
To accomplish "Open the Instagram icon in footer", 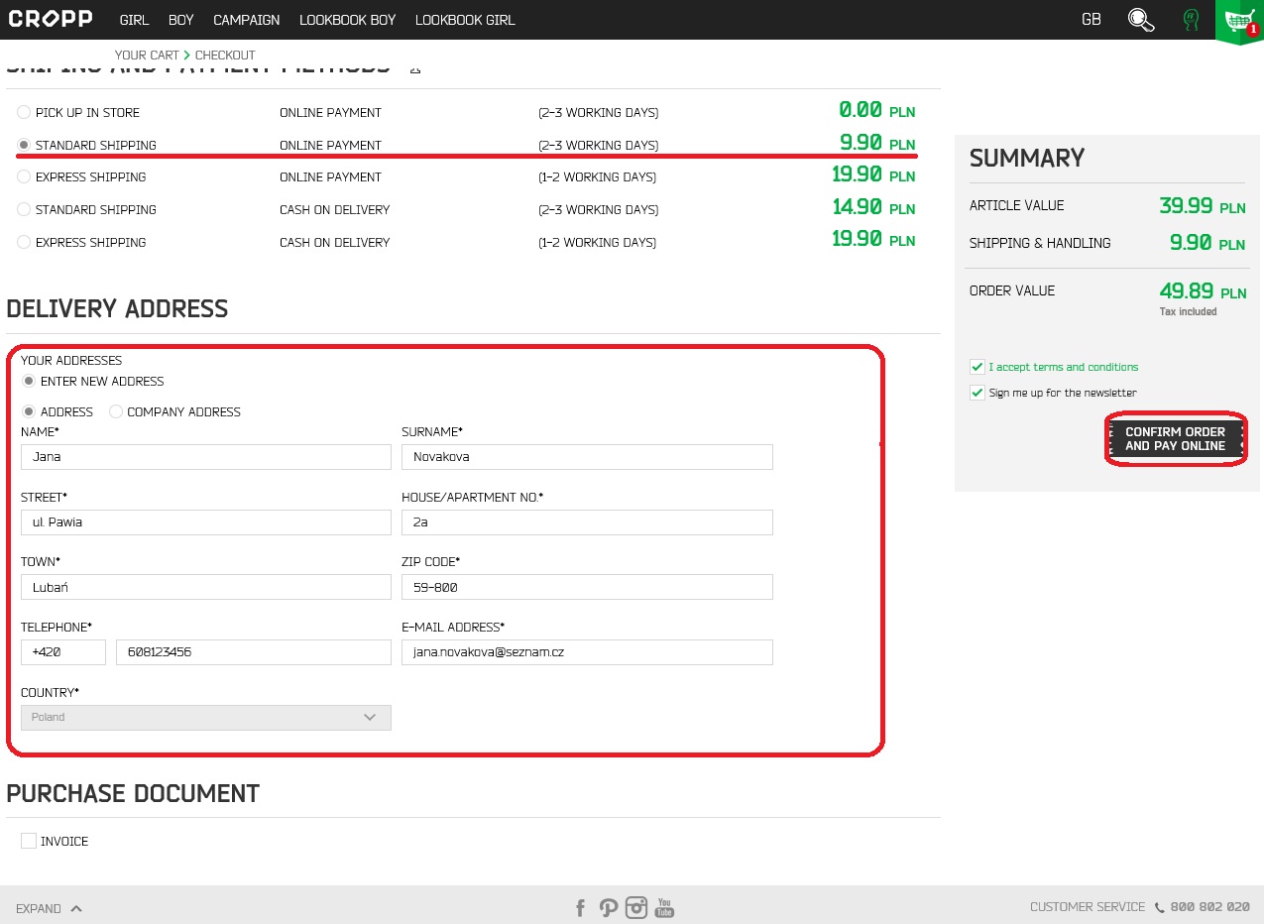I will 636,908.
